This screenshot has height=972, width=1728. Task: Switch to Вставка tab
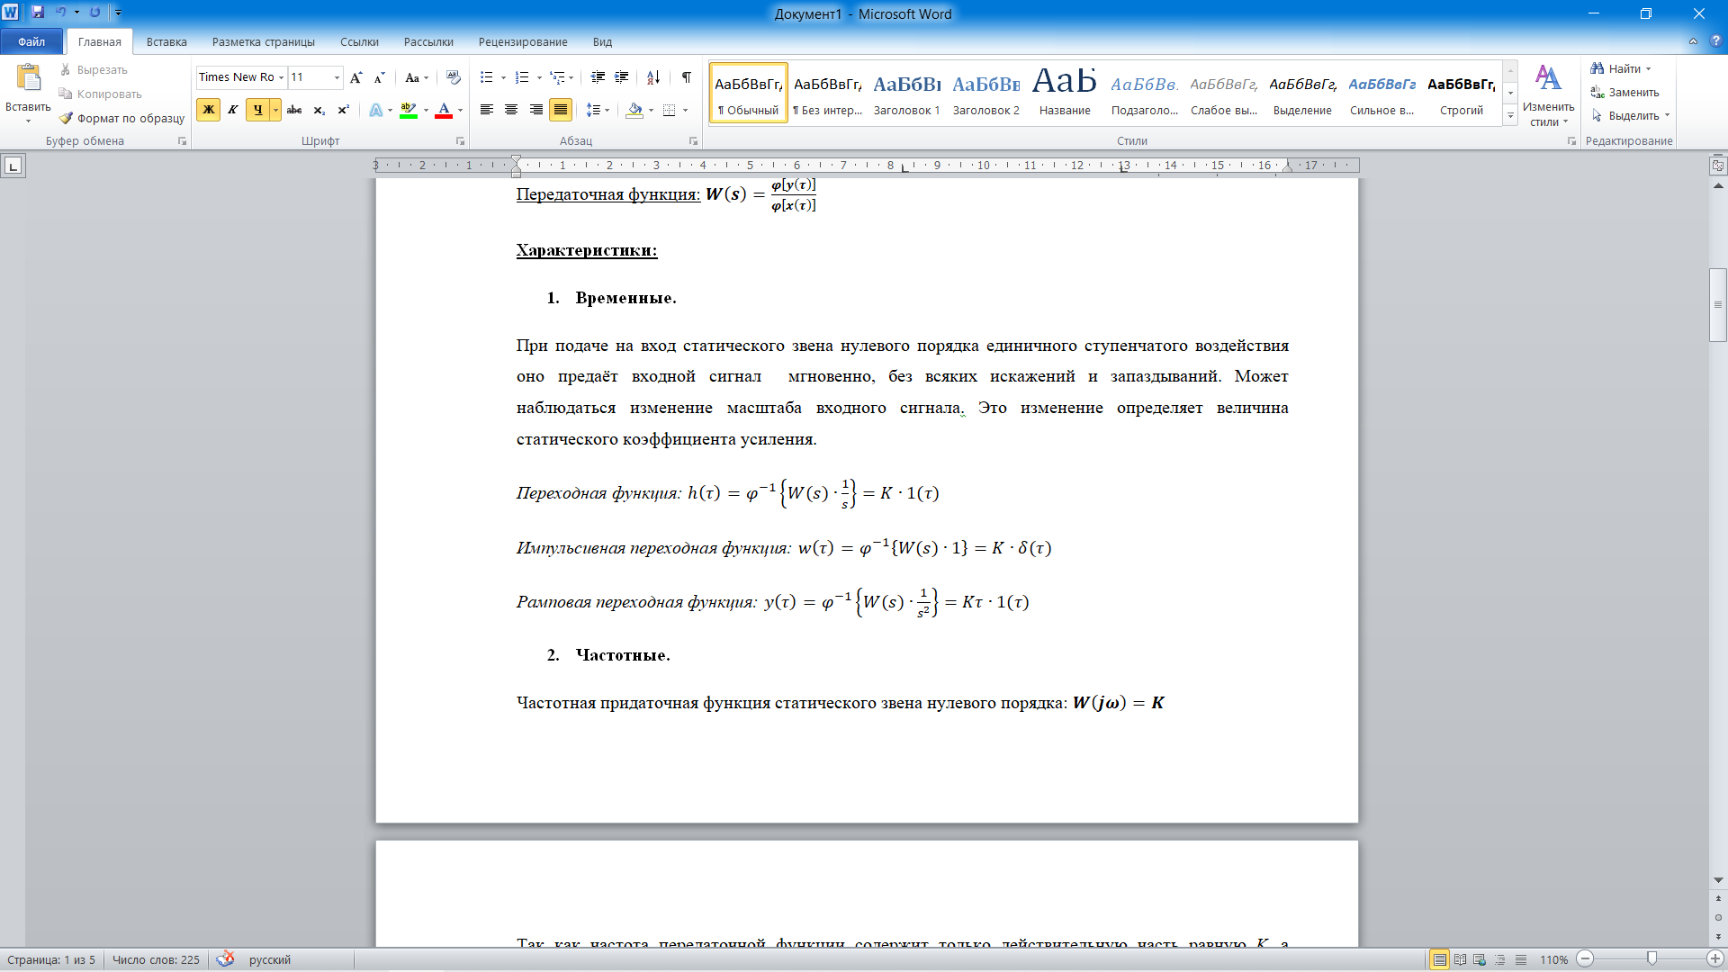166,41
